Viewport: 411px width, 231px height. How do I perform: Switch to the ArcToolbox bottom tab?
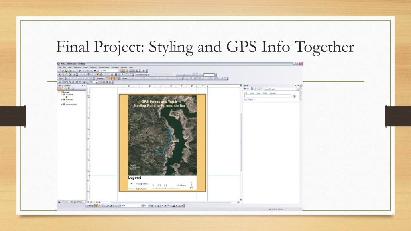pyautogui.click(x=63, y=202)
